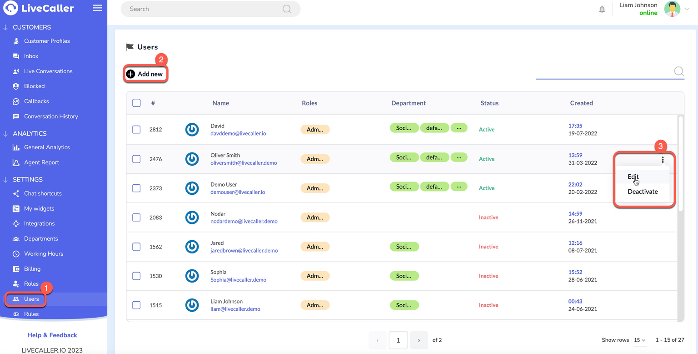This screenshot has width=698, height=354.
Task: Open the Show rows 15 dropdown
Action: pos(639,340)
